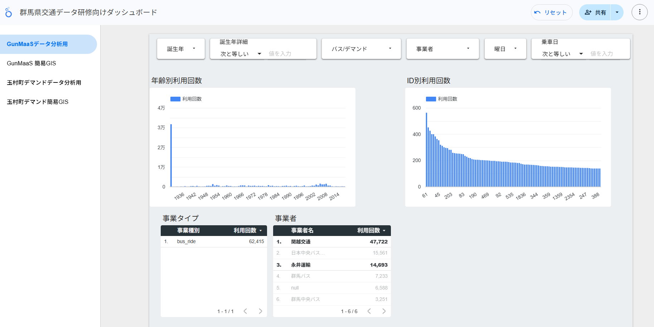Click previous page arrow in 事業タイプ table
The image size is (654, 327).
(x=245, y=311)
